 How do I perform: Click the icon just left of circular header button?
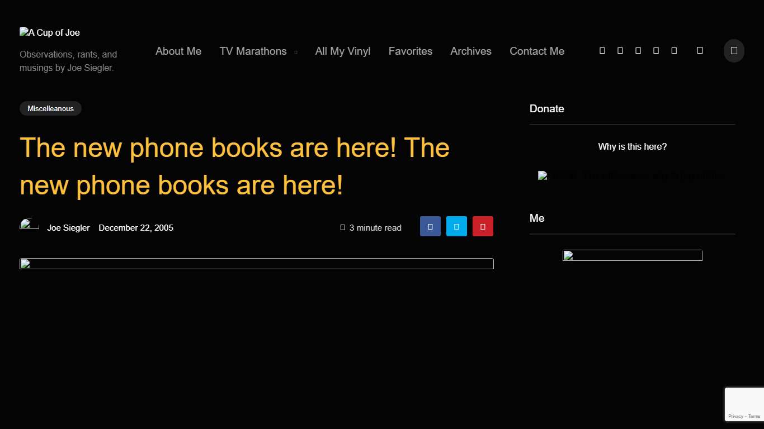pos(700,51)
